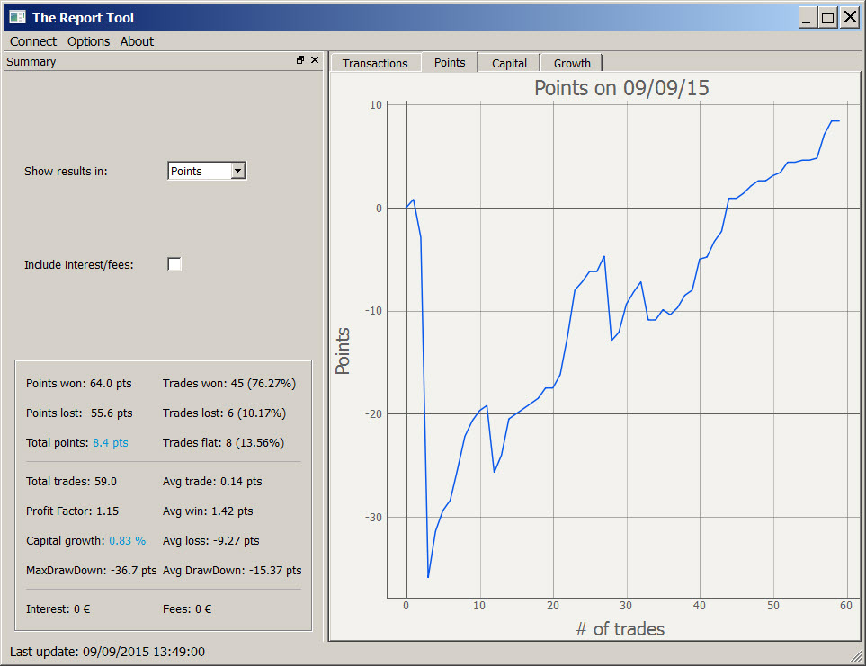Switch to the Capital tab
The width and height of the screenshot is (866, 666).
(509, 64)
